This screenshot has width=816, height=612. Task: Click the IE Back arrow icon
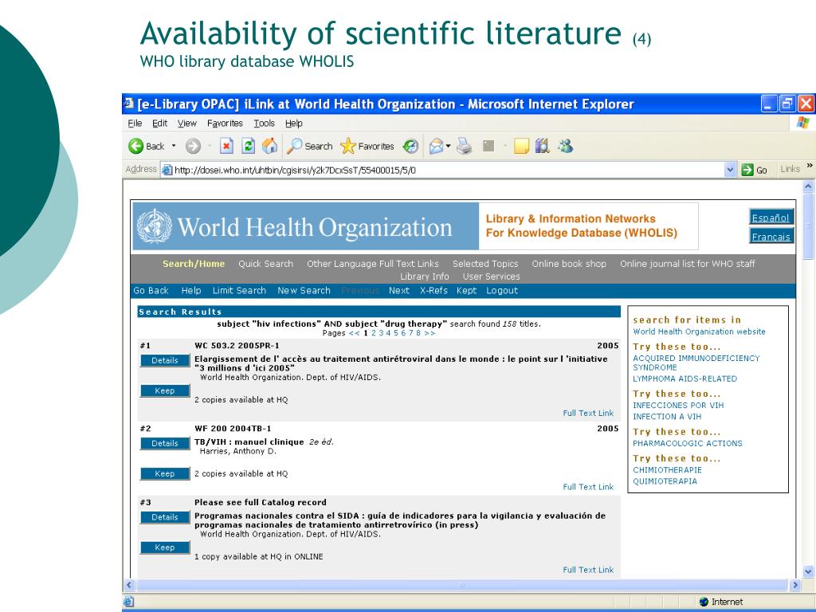click(135, 147)
